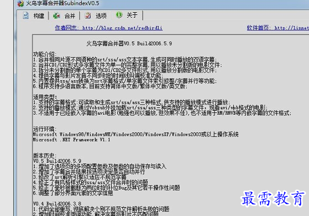
Task: Select the 关于 tab
Action: click(x=127, y=15)
